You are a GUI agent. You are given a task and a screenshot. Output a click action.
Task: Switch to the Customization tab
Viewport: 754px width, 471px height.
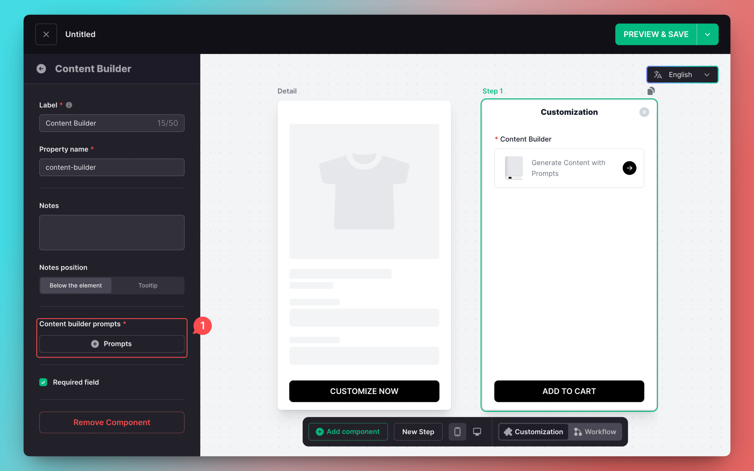[533, 431]
